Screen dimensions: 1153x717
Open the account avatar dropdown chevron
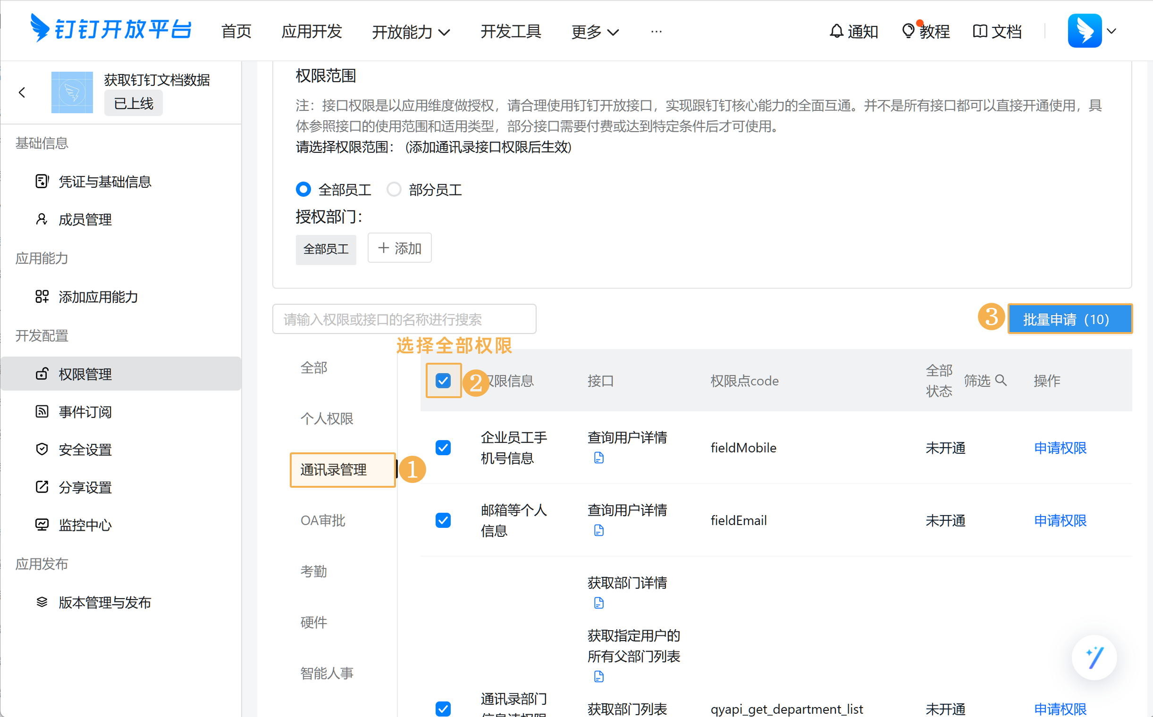coord(1111,31)
